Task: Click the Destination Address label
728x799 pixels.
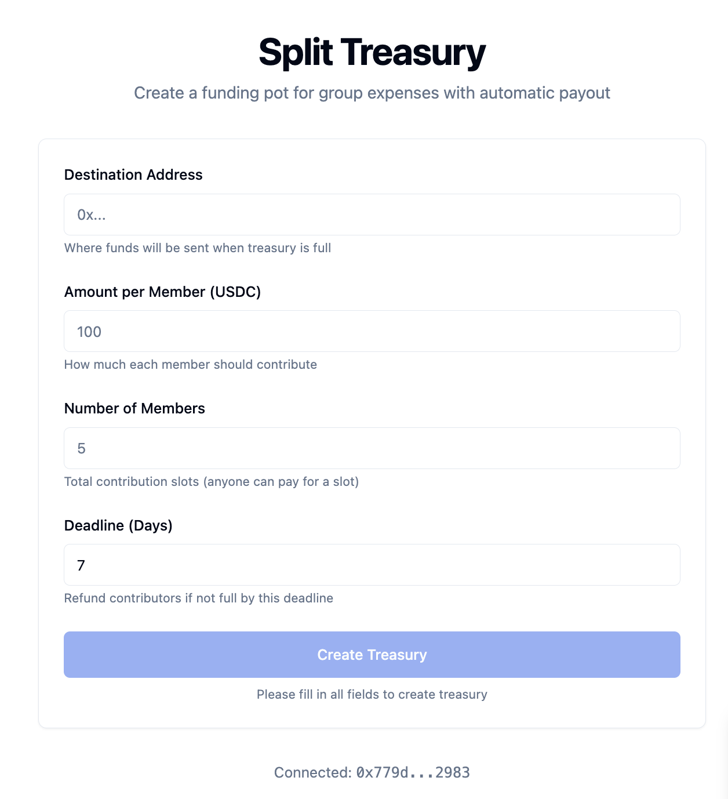Action: (x=133, y=175)
